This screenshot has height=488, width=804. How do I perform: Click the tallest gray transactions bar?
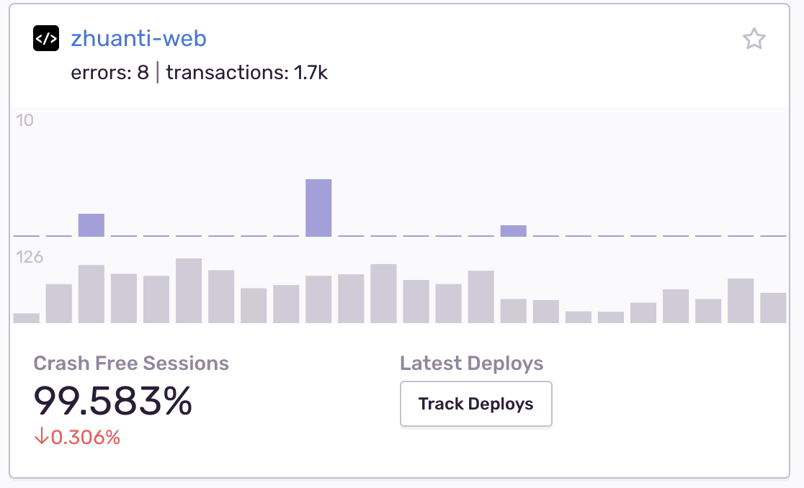click(x=189, y=291)
